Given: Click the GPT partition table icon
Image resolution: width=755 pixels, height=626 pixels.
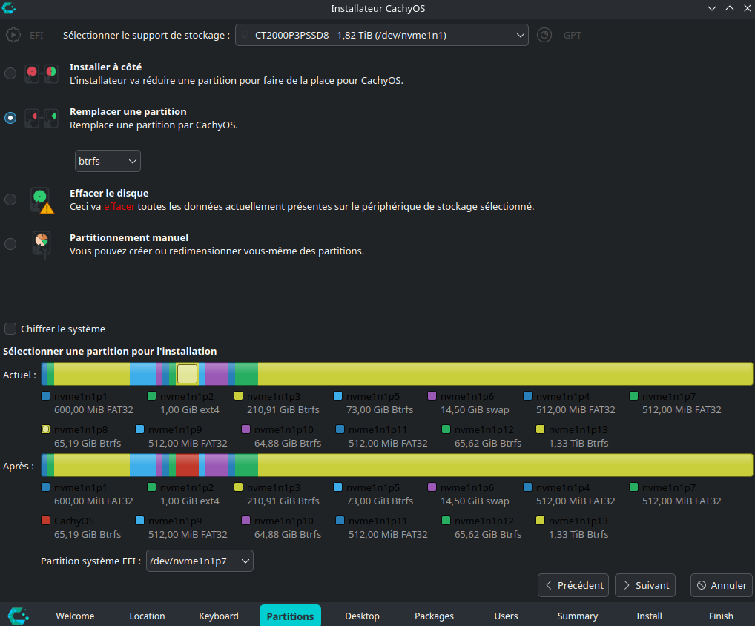Looking at the screenshot, I should (544, 35).
